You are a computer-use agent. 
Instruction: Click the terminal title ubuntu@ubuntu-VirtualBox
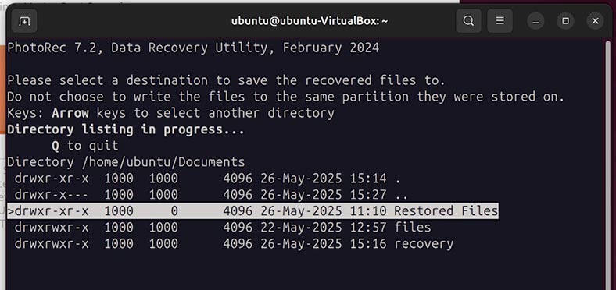tap(310, 21)
